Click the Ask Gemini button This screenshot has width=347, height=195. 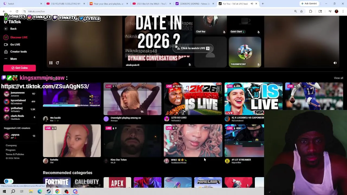click(309, 4)
